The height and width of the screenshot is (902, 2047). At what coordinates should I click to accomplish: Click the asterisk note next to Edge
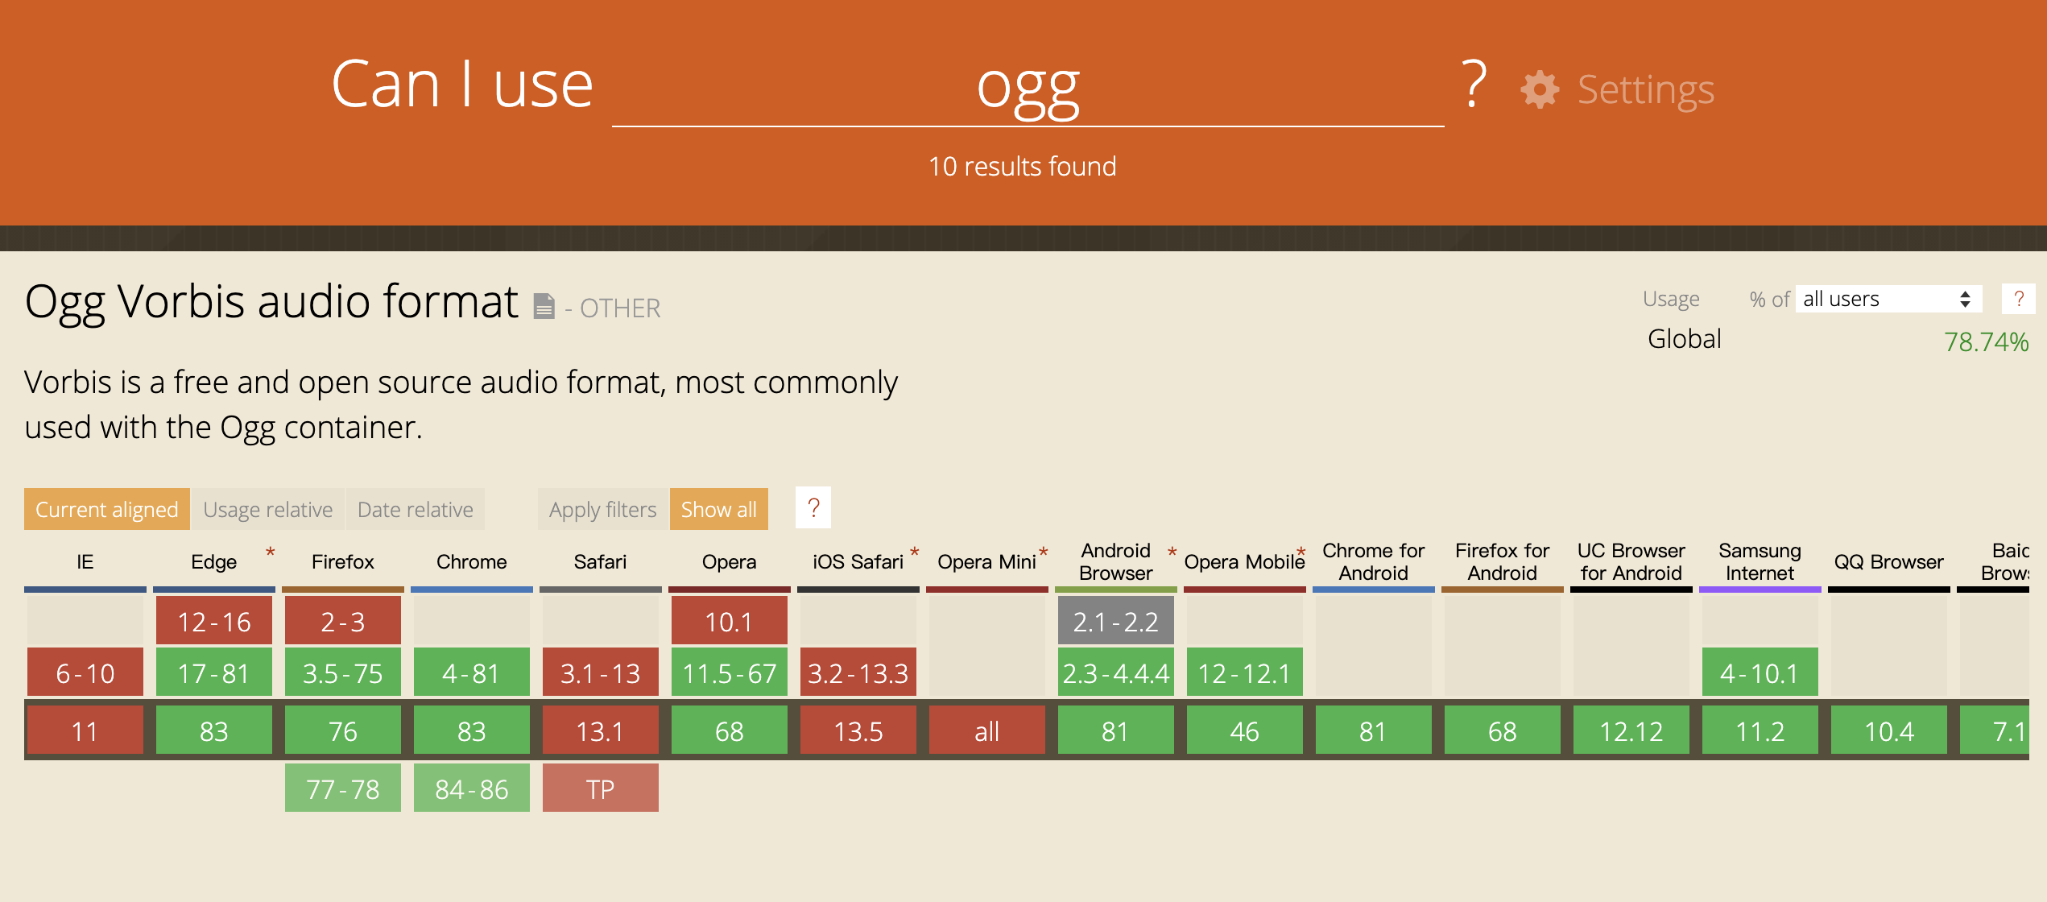271,552
